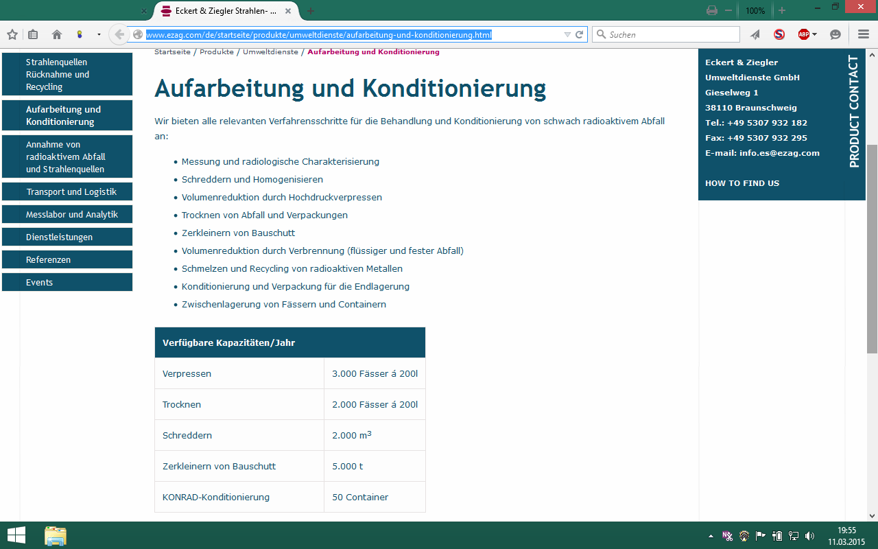Click KONRAD-Konditionierung table cell
The width and height of the screenshot is (878, 549).
click(239, 497)
